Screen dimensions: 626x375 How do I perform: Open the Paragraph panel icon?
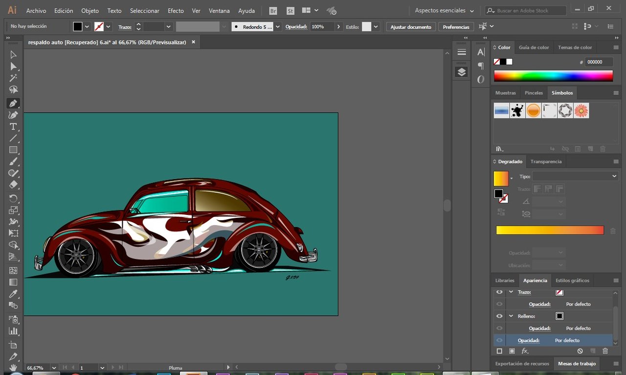[x=481, y=66]
